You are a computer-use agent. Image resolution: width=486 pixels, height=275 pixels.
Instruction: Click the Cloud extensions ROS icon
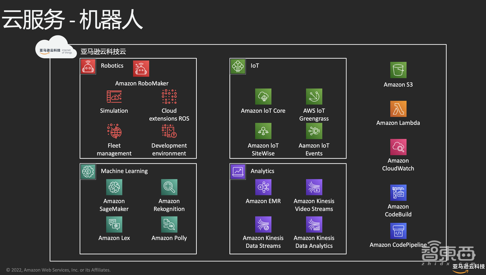tap(169, 97)
